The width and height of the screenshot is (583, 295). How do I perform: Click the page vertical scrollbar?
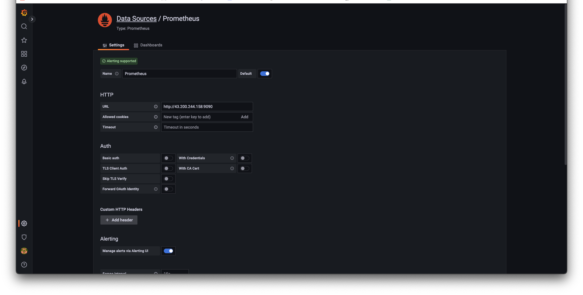[x=565, y=84]
